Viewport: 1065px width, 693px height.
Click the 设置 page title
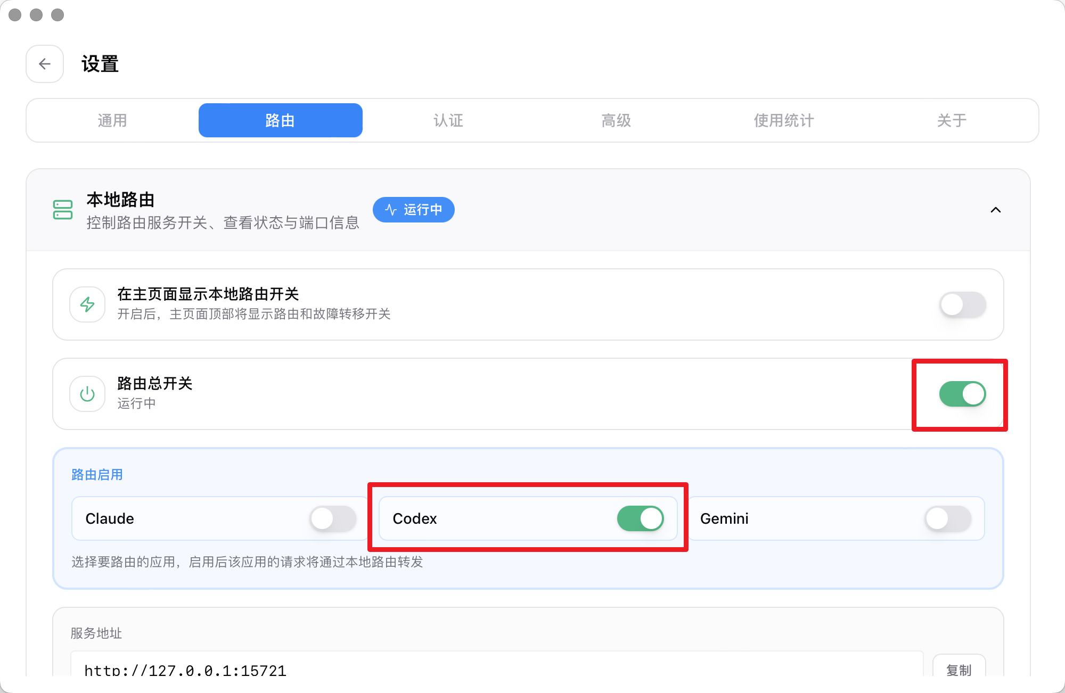click(x=100, y=64)
